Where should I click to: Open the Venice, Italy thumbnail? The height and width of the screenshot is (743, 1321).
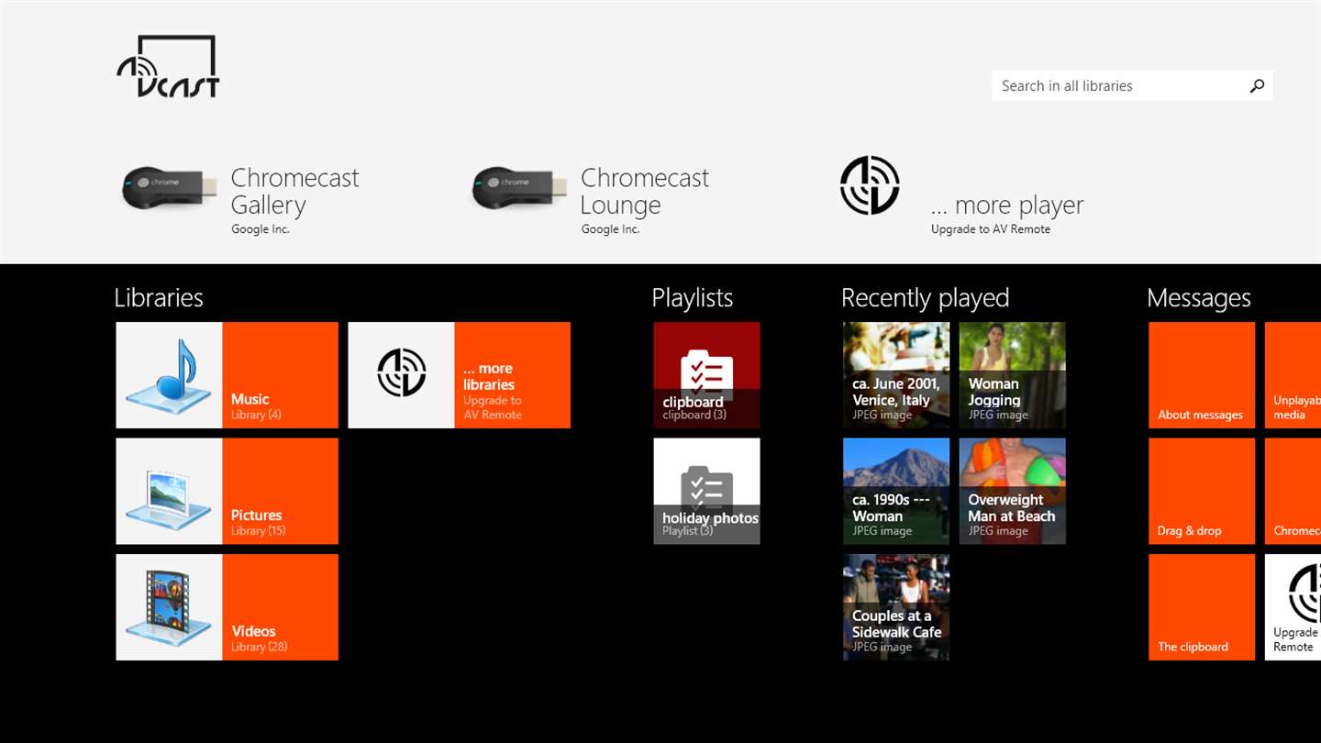tap(896, 374)
